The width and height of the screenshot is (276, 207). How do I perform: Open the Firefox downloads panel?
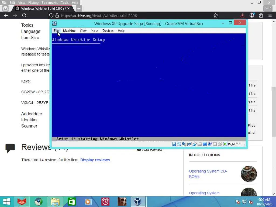242,15
